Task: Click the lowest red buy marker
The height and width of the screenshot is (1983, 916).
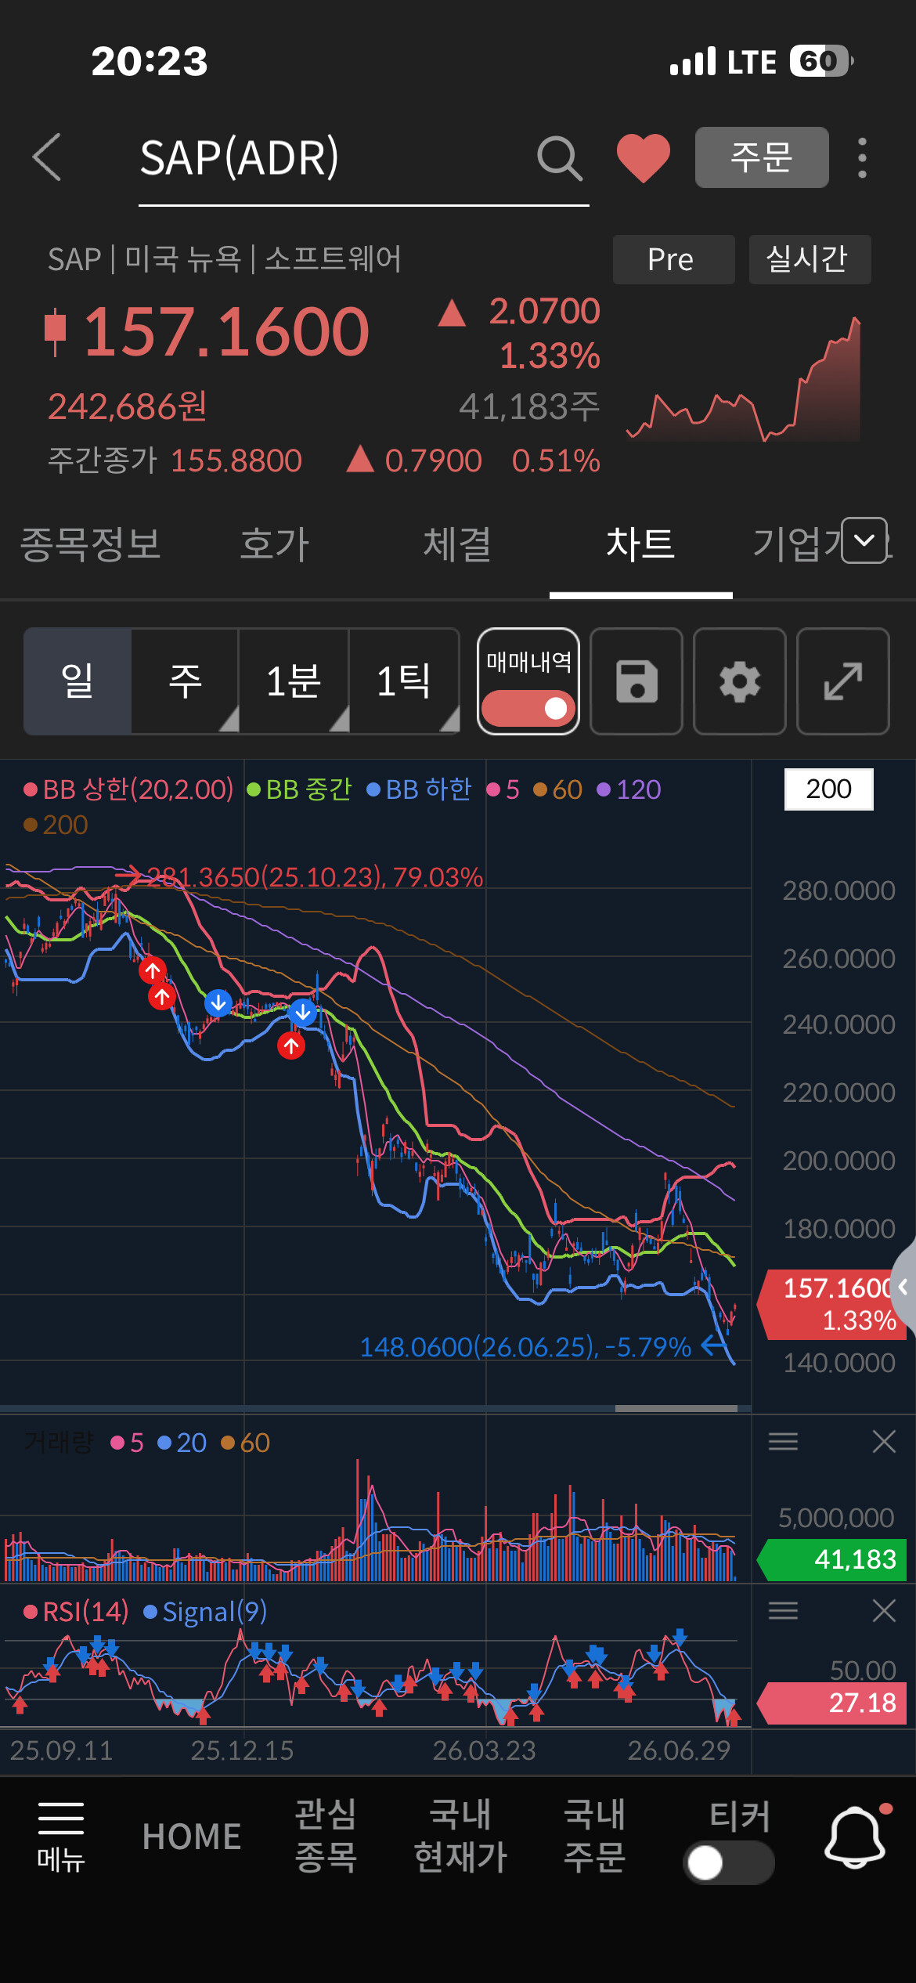Action: pos(291,1045)
